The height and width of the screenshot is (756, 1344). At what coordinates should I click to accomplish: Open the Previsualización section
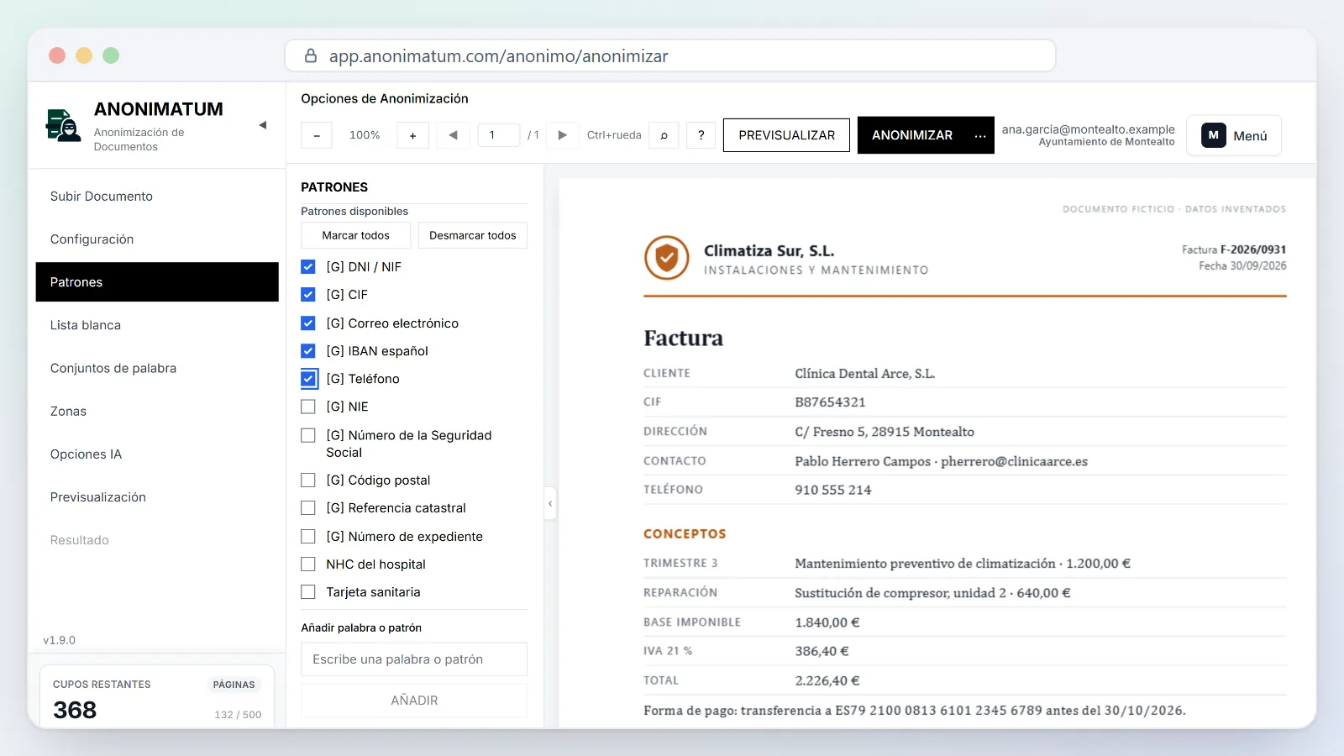pos(157,497)
